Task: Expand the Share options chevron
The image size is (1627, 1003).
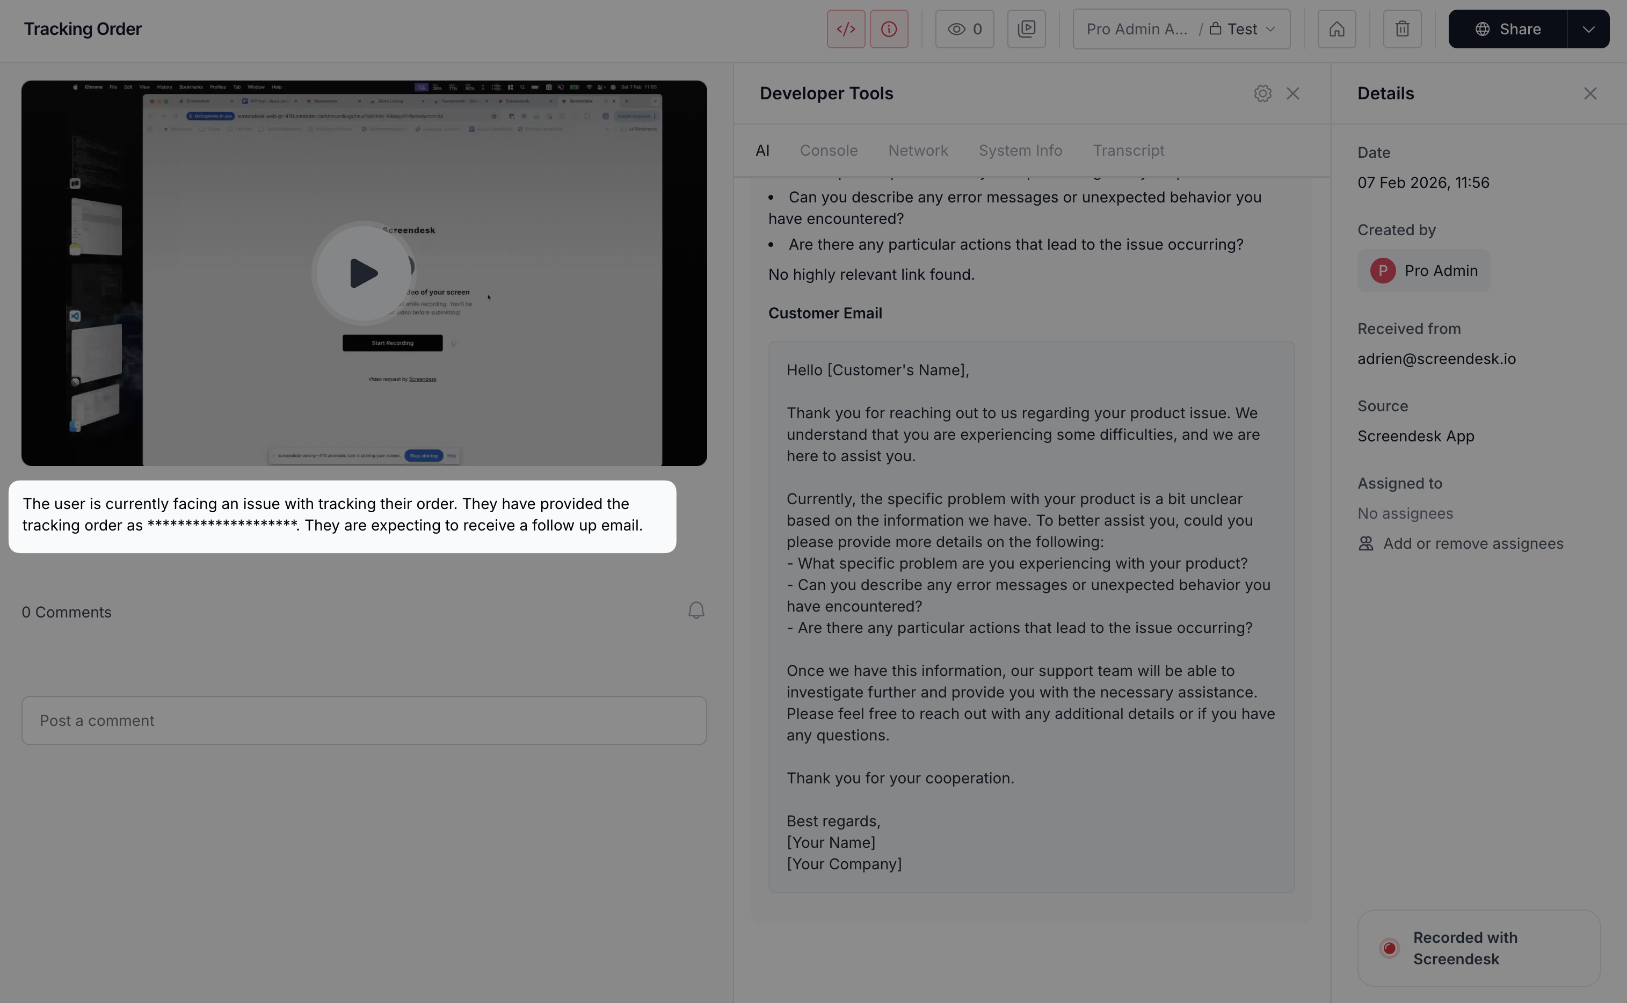Action: tap(1588, 29)
